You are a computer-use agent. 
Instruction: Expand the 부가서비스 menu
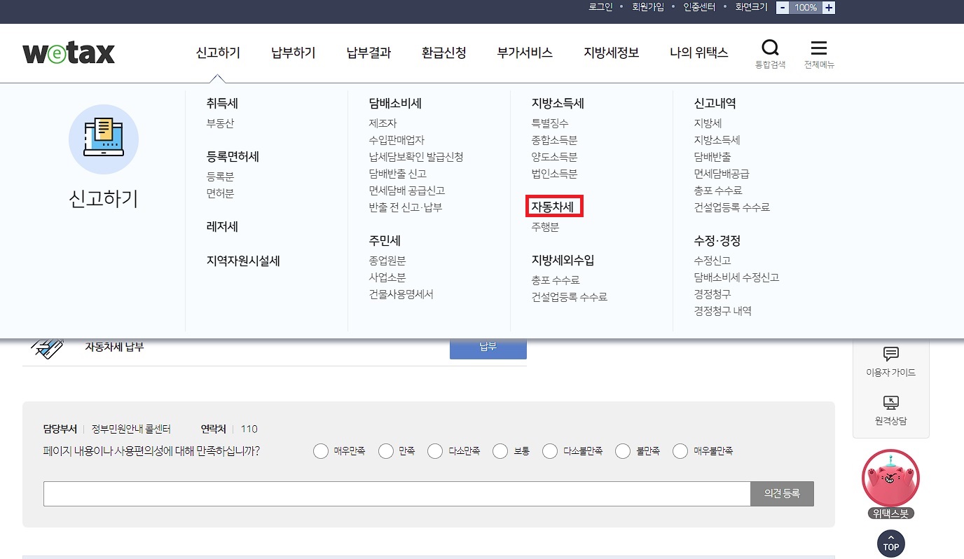coord(524,52)
